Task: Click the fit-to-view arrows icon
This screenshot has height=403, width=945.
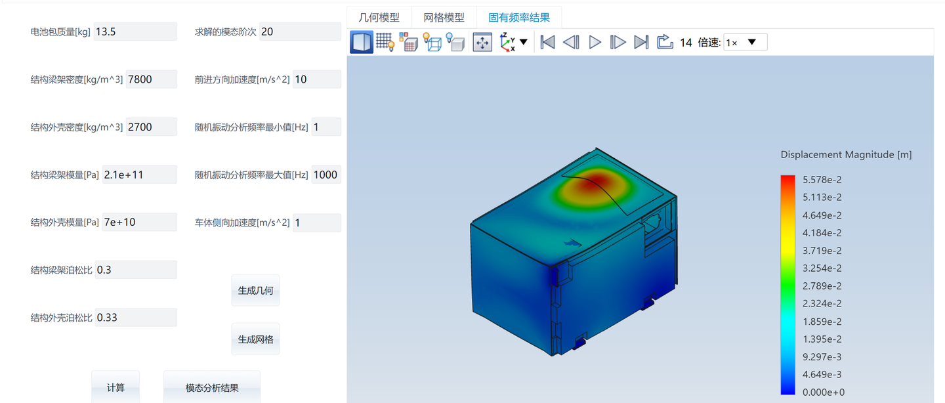Action: pyautogui.click(x=482, y=42)
